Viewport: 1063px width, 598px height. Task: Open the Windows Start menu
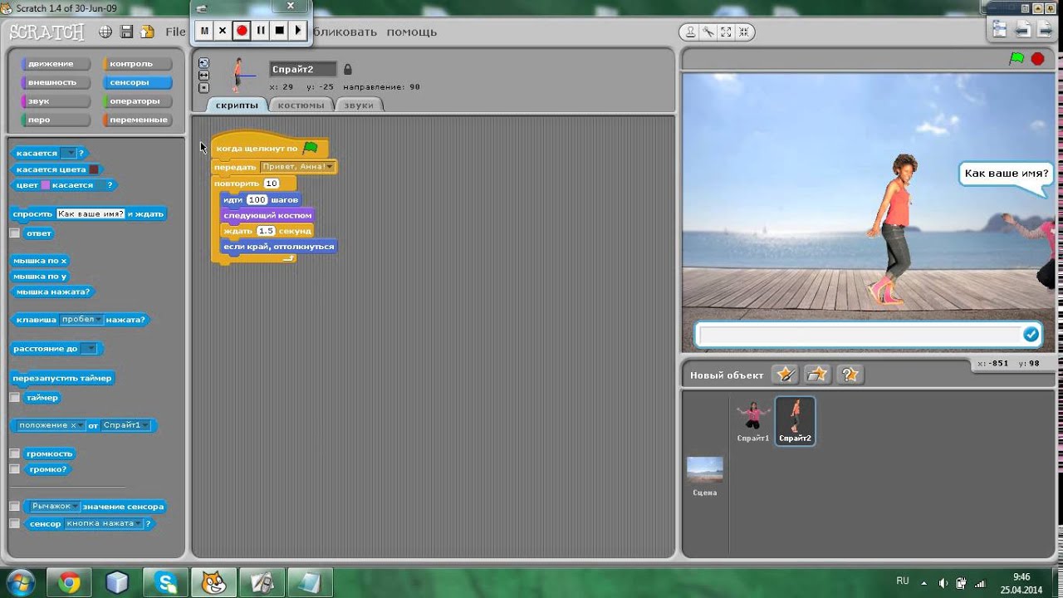tap(19, 582)
